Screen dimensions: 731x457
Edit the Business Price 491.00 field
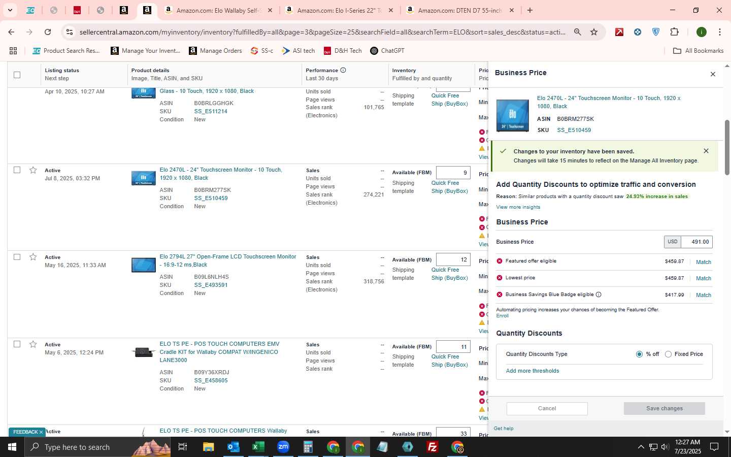coord(696,242)
